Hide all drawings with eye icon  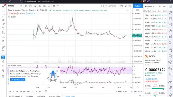click(x=3, y=70)
